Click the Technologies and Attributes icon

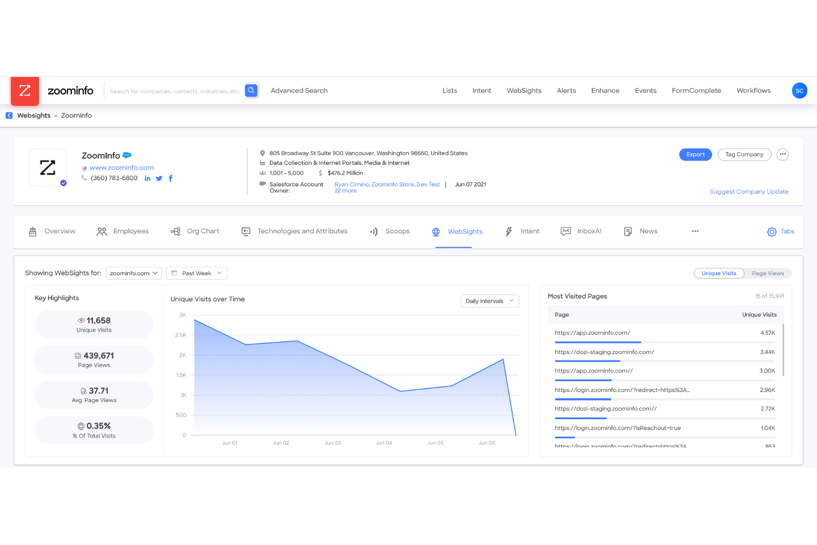pos(246,231)
